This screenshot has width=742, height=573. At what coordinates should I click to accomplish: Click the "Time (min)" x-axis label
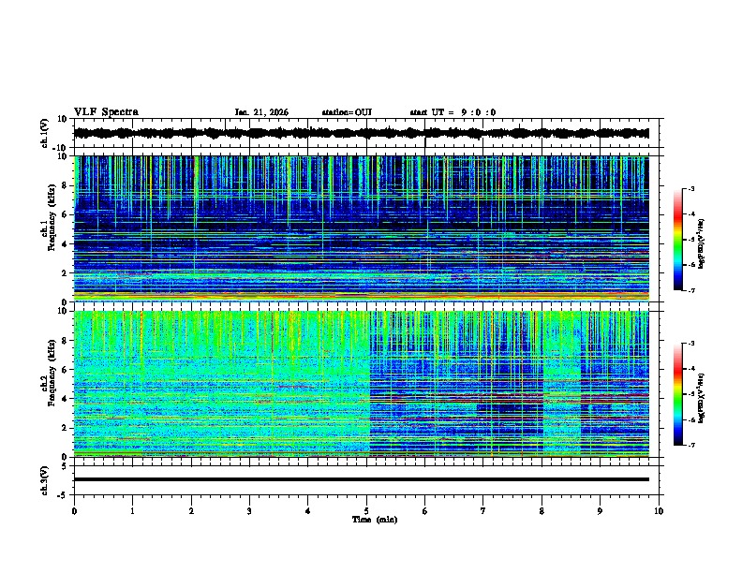(375, 520)
